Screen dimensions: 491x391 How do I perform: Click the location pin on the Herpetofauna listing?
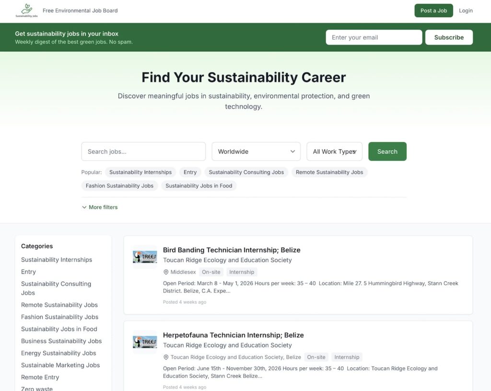tap(165, 357)
